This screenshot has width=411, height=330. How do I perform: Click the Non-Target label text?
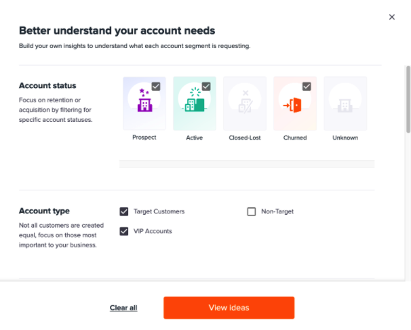277,211
